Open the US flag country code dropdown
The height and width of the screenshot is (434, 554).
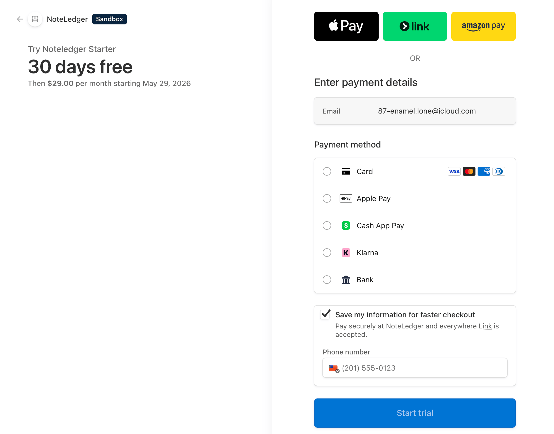point(334,368)
